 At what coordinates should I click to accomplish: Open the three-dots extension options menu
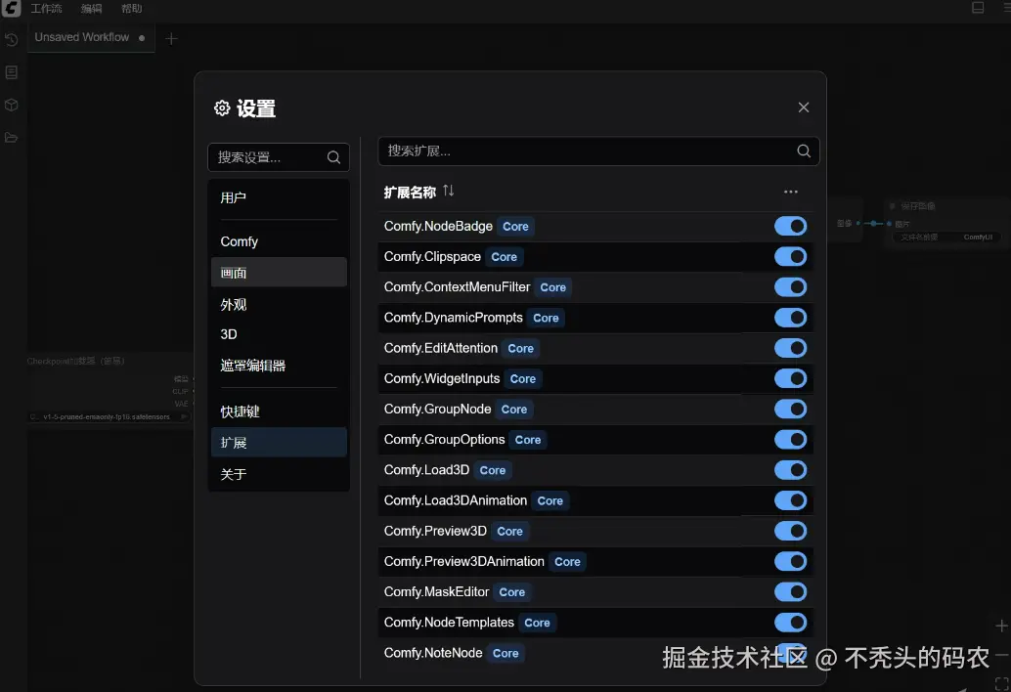pos(790,192)
